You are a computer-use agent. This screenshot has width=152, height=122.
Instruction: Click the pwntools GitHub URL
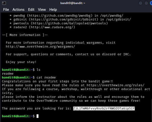(x=69, y=23)
